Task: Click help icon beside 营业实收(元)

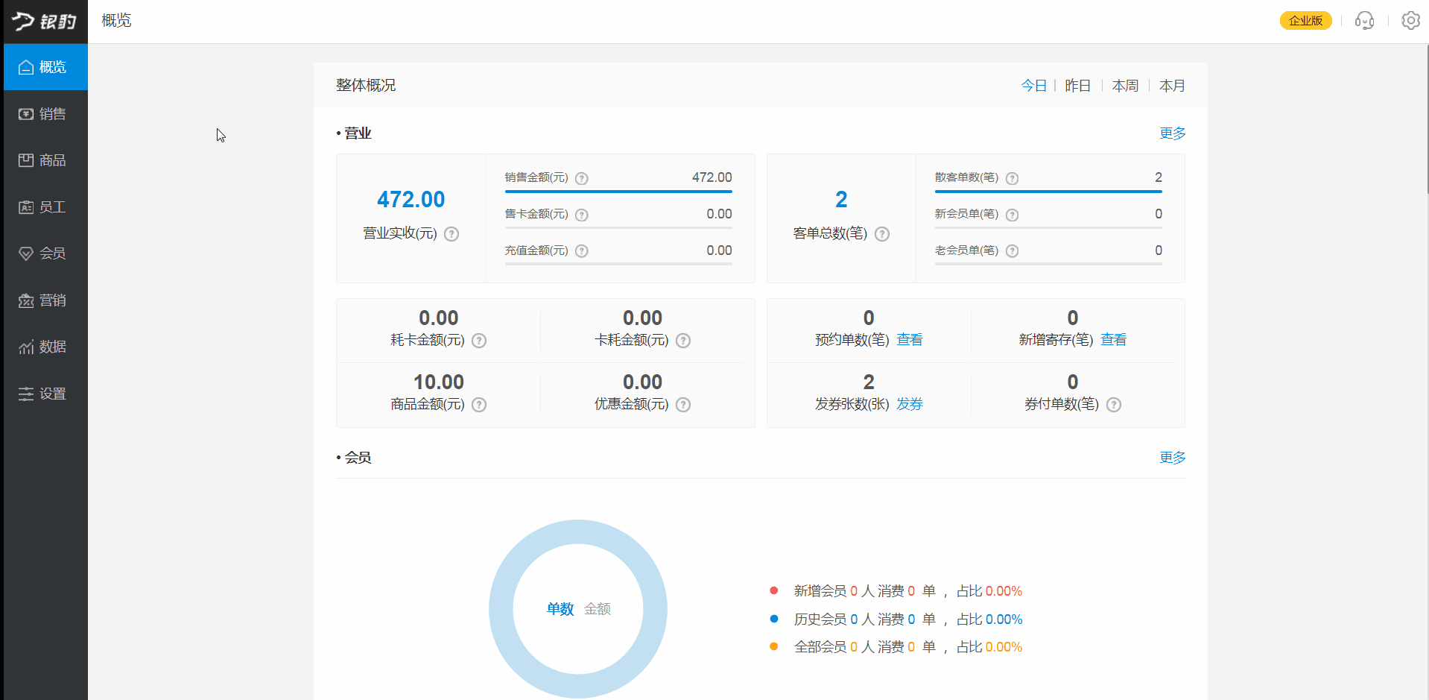Action: click(x=451, y=234)
